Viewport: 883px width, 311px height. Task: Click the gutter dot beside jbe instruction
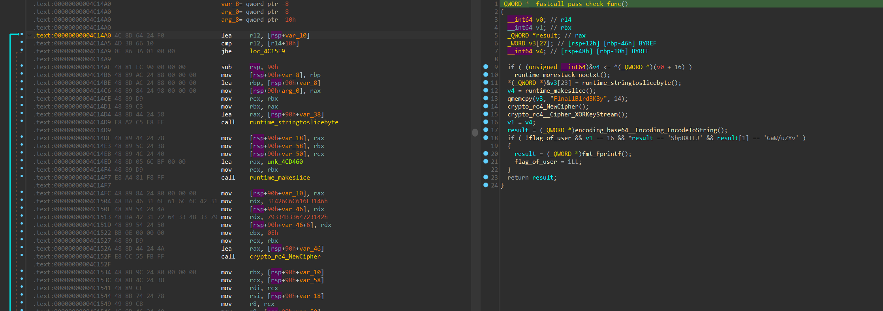tap(21, 50)
